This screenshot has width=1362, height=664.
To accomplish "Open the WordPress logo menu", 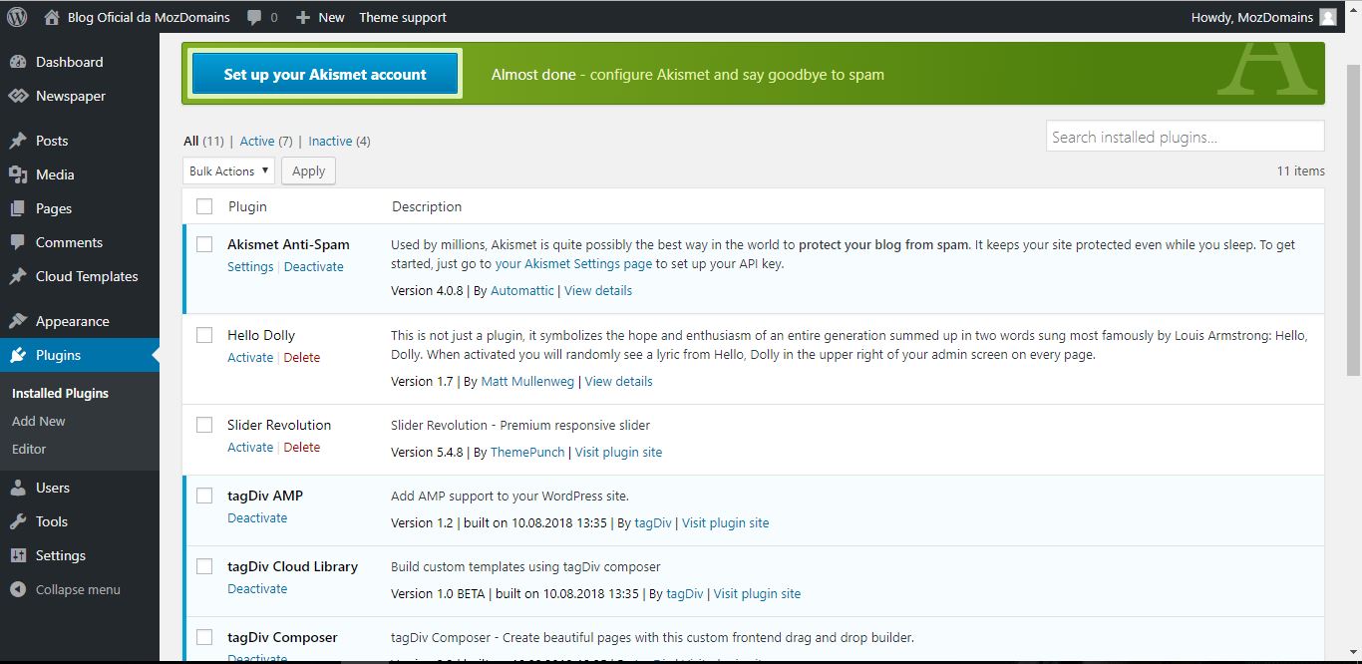I will tap(17, 17).
